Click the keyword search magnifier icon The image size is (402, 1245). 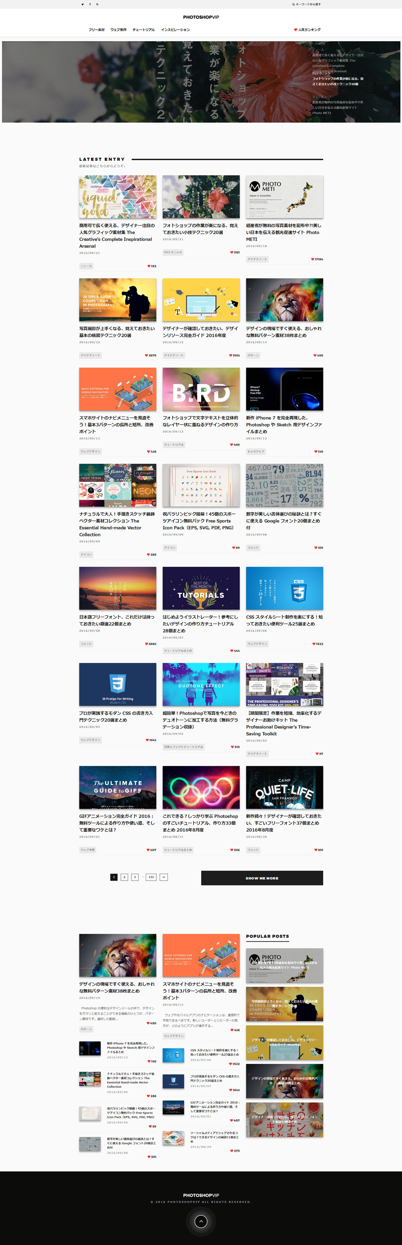point(293,4)
